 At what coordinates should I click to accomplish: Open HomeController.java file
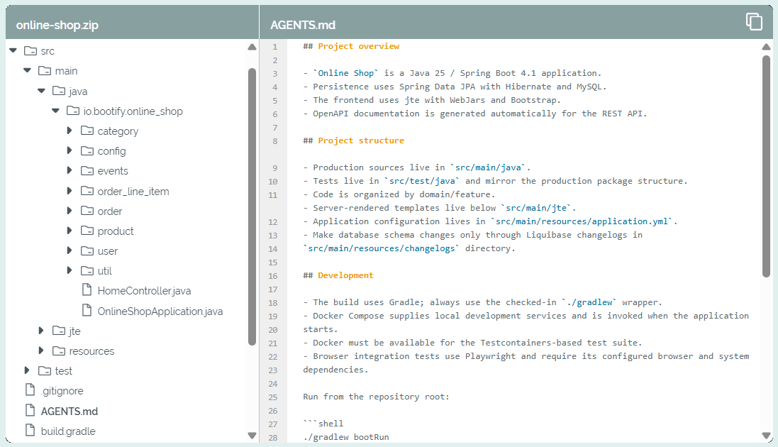pos(145,291)
